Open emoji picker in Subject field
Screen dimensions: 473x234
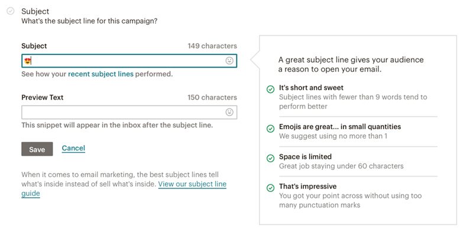tap(229, 61)
